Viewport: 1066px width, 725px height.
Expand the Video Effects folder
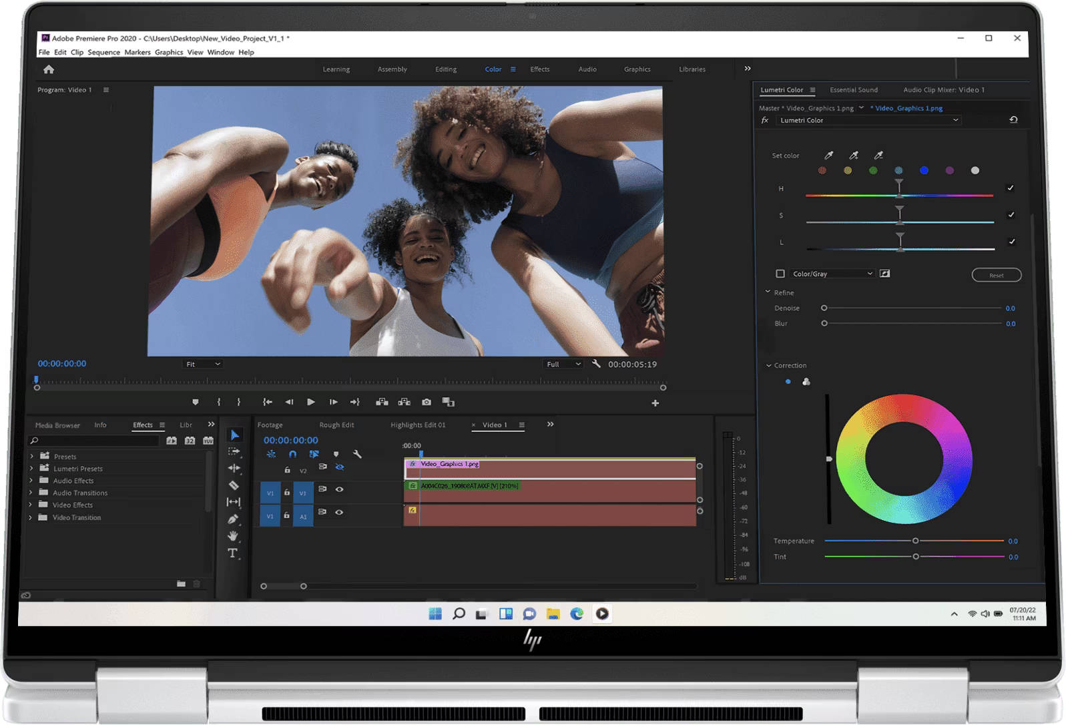tap(31, 505)
